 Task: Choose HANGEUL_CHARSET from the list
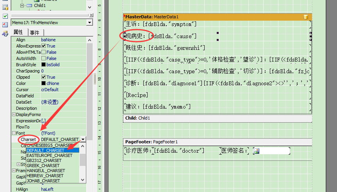coord(53,171)
